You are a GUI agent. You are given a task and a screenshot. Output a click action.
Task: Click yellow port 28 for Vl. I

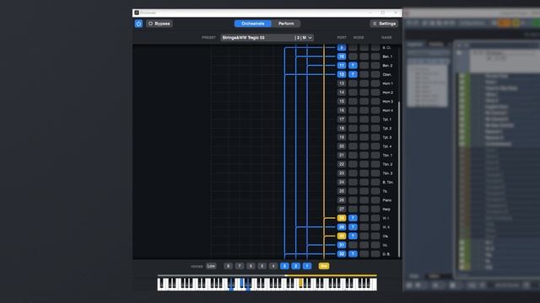coord(341,218)
